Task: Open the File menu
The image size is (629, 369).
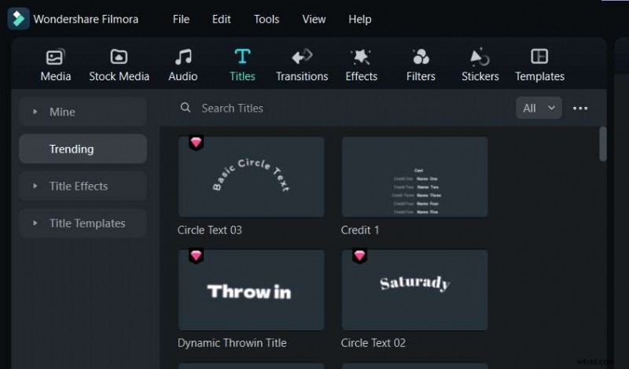Action: click(181, 19)
